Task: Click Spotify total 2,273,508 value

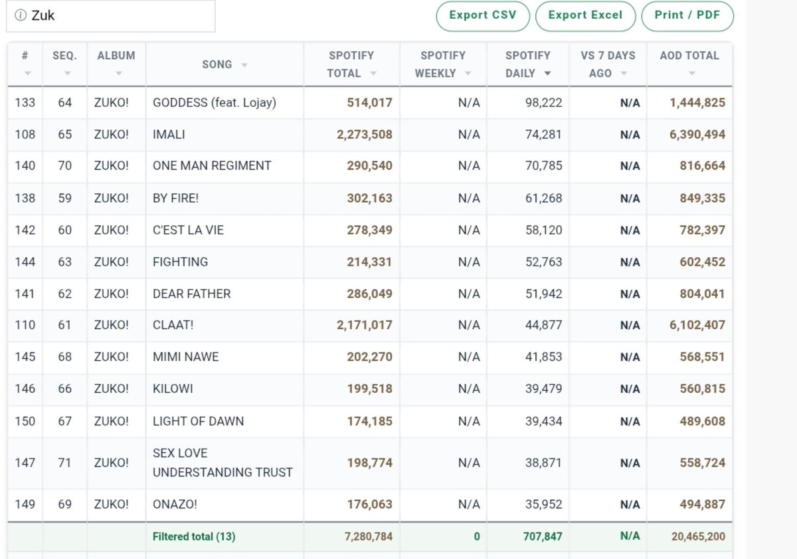Action: (365, 134)
